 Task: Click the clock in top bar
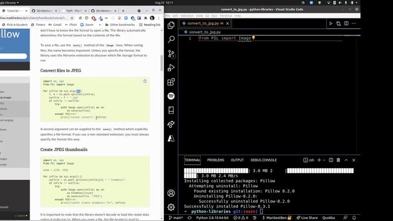click(164, 2)
